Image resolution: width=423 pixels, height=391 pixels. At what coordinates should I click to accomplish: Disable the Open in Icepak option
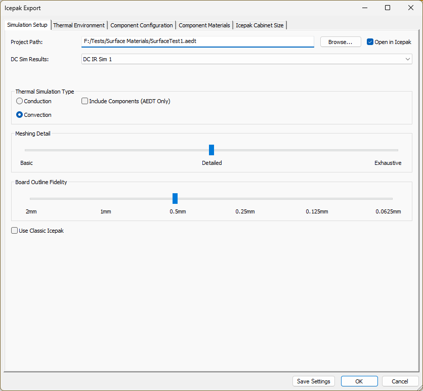point(370,42)
